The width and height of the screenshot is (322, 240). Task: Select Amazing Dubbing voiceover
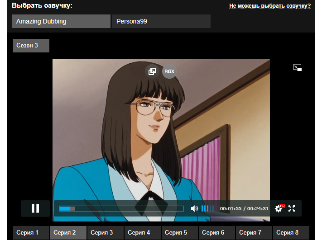tap(61, 21)
